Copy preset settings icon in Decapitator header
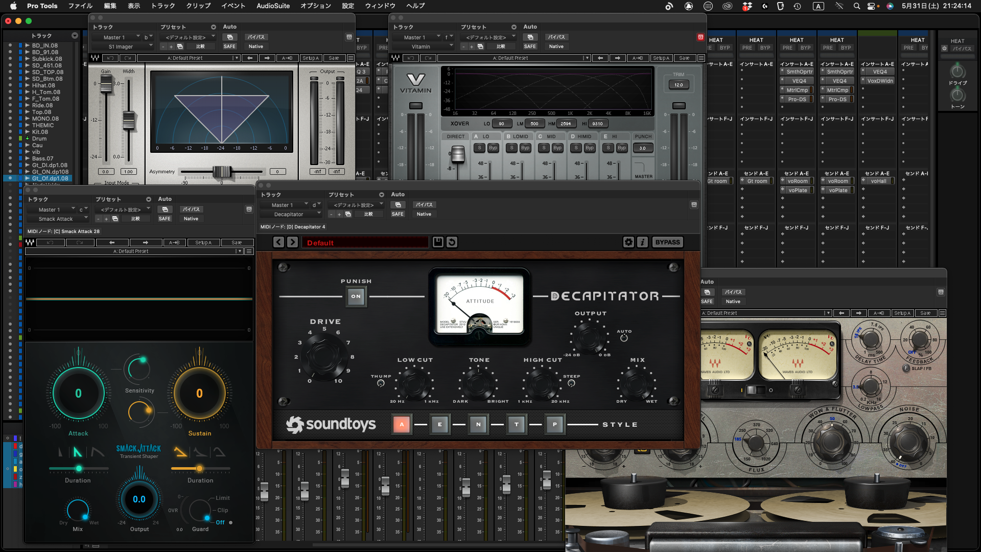This screenshot has height=552, width=981. click(348, 214)
